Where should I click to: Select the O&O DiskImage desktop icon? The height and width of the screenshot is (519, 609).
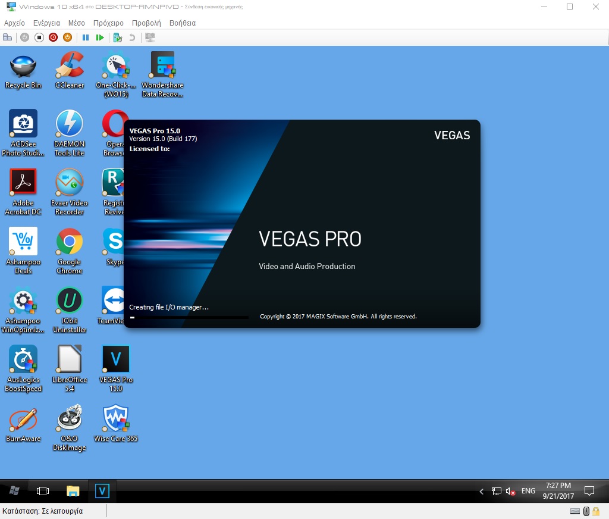coord(69,428)
